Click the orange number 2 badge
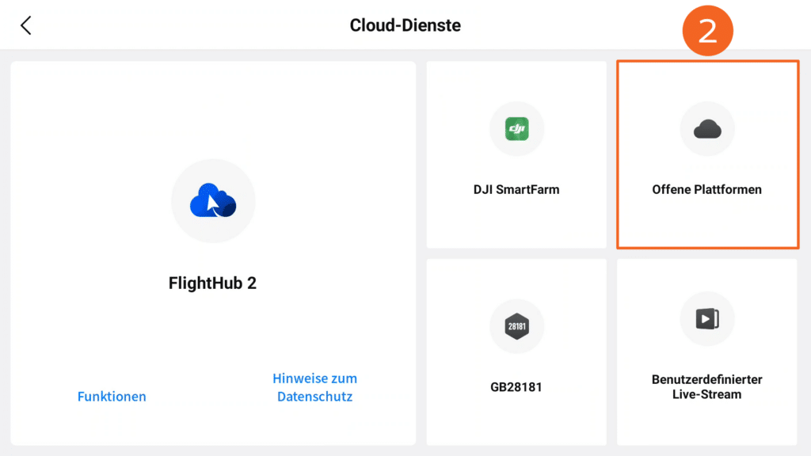Image resolution: width=811 pixels, height=456 pixels. point(707,31)
